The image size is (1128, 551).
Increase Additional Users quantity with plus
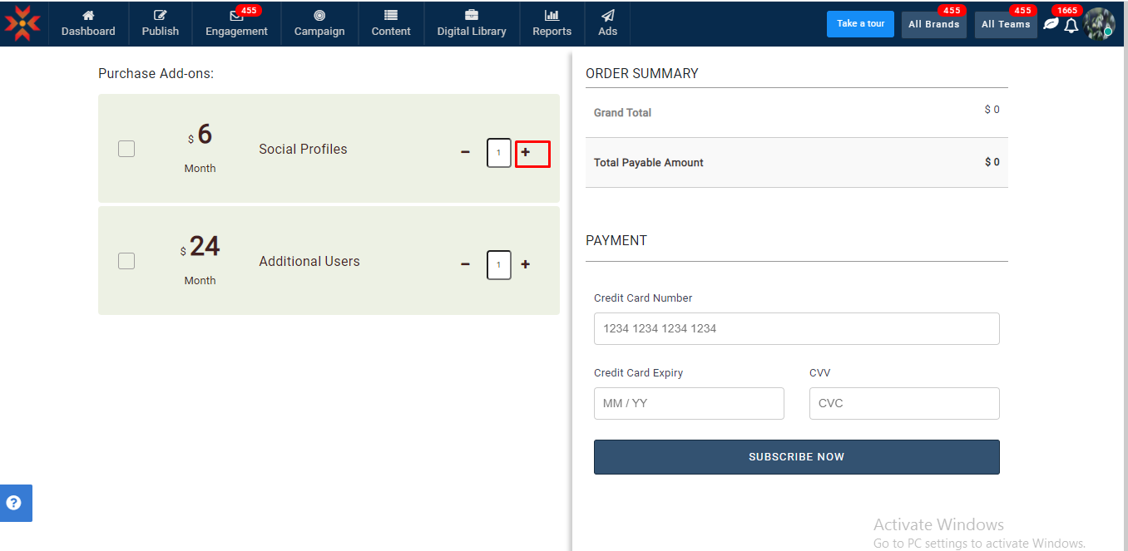(x=526, y=264)
